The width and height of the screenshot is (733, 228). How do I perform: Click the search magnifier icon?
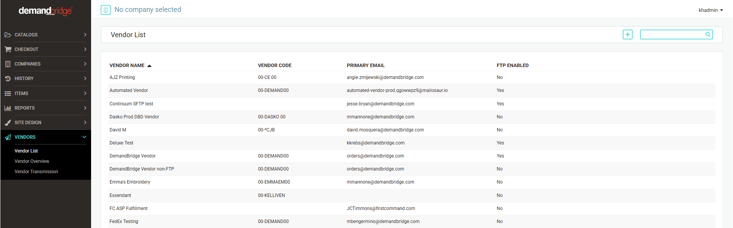(x=708, y=34)
